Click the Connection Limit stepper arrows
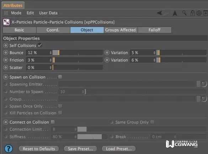Image resolution: width=208 pixels, height=154 pixels. [x=75, y=129]
